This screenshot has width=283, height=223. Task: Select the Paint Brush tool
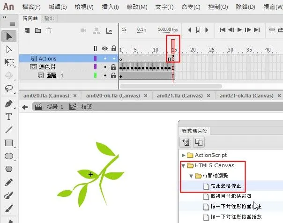(x=9, y=195)
